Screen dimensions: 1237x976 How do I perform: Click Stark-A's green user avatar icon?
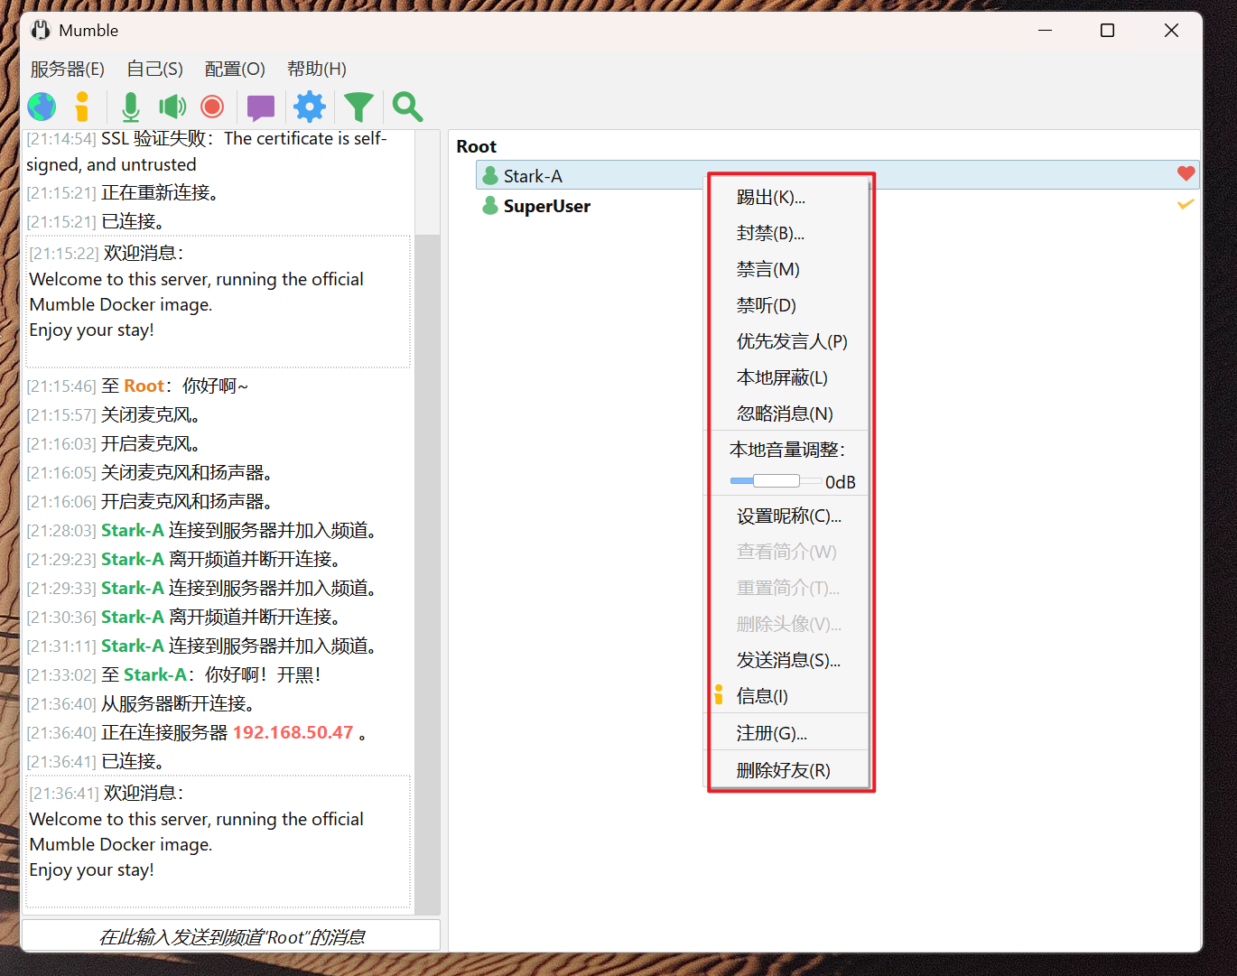tap(490, 175)
